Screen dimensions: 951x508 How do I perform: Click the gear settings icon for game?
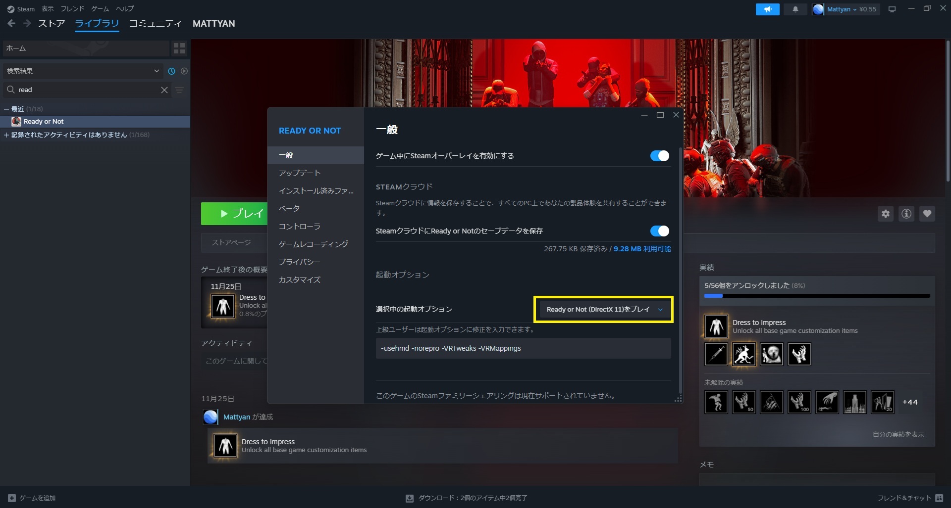click(x=886, y=214)
